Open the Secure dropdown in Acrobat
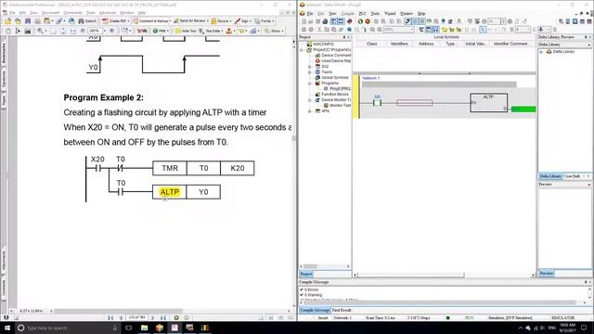This screenshot has height=334, width=594. 221,21
